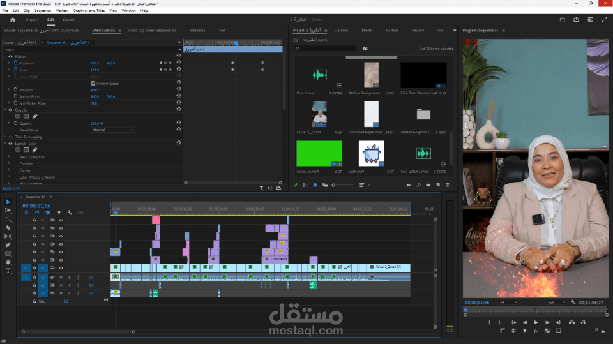Image resolution: width=613 pixels, height=344 pixels.
Task: Open Quick Export icon at top right
Action: click(576, 20)
